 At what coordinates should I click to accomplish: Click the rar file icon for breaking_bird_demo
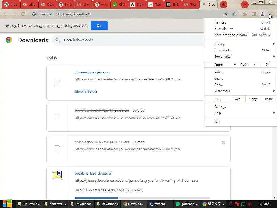[57, 175]
